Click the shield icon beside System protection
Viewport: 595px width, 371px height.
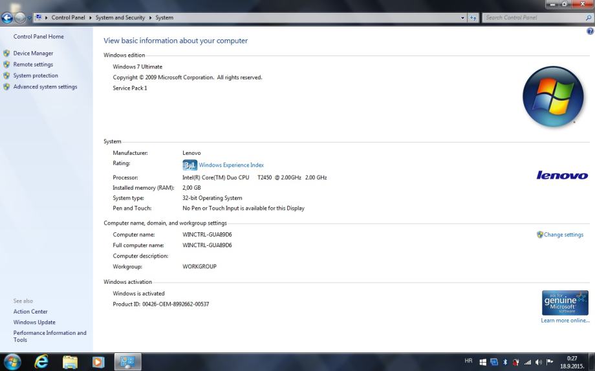click(x=6, y=75)
